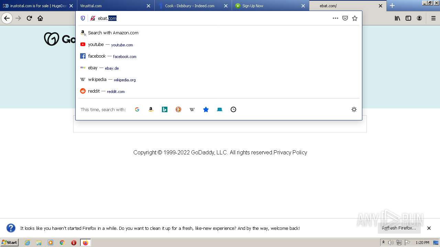
Task: Open the Firefox hamburger menu
Action: pos(433,18)
